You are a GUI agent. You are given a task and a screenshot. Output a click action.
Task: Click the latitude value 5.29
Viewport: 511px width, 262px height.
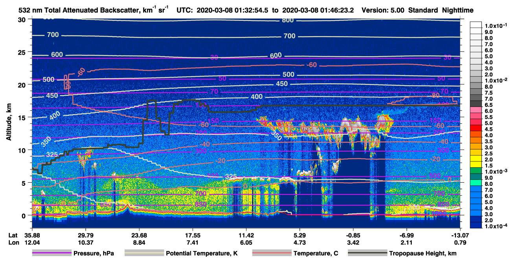[300, 235]
